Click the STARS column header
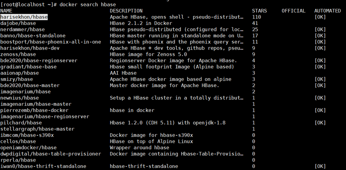 click(259, 11)
